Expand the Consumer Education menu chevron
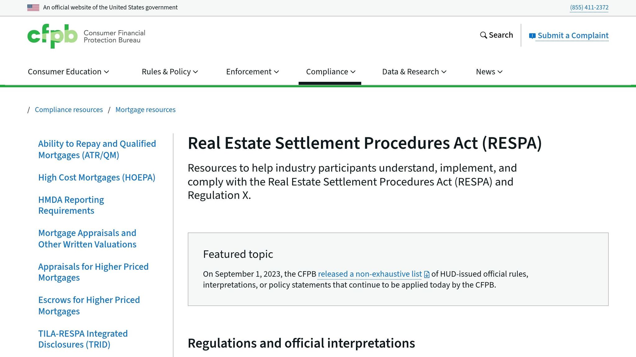Viewport: 636px width, 357px height. coord(107,72)
